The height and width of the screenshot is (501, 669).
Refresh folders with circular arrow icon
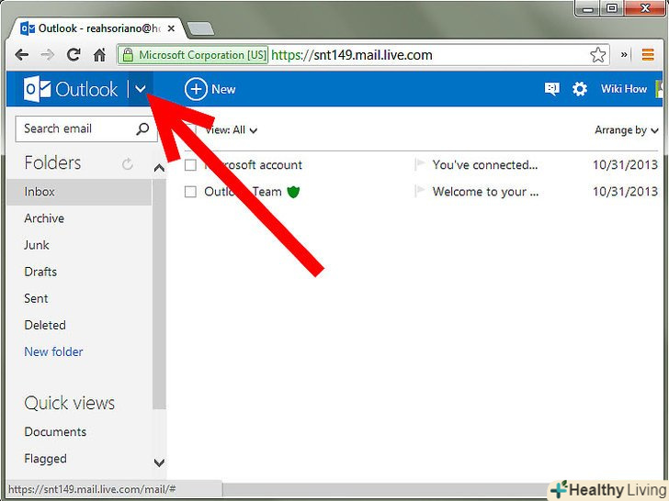(127, 163)
